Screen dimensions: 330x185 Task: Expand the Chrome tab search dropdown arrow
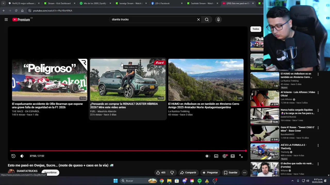click(x=3, y=3)
